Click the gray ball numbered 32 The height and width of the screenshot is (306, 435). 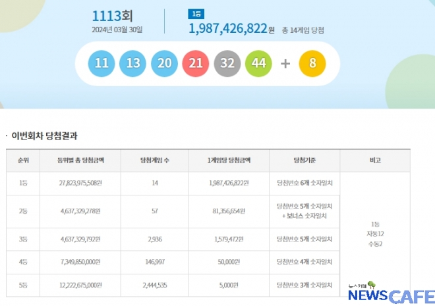pos(227,63)
